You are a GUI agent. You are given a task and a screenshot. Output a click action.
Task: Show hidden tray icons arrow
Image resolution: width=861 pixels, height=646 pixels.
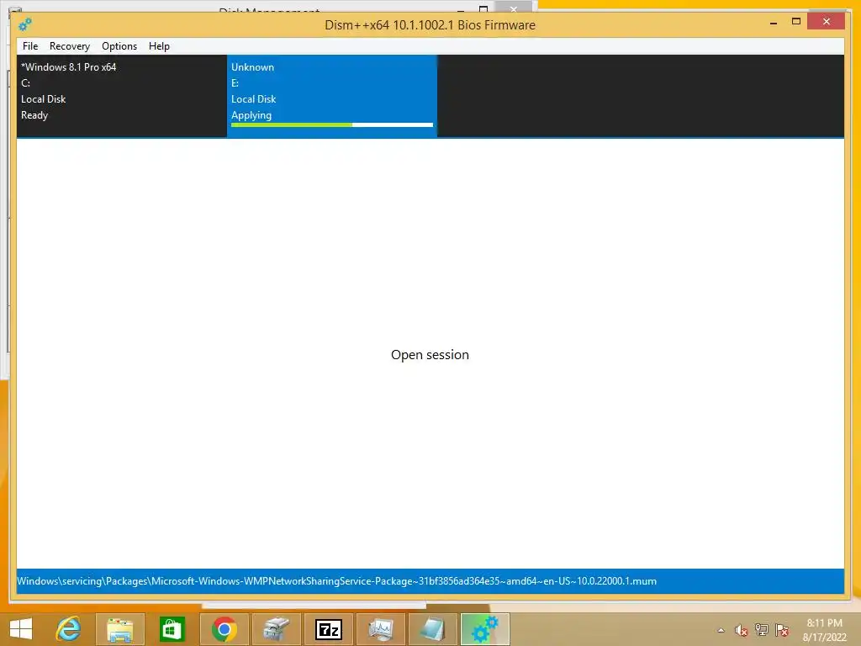(x=721, y=630)
